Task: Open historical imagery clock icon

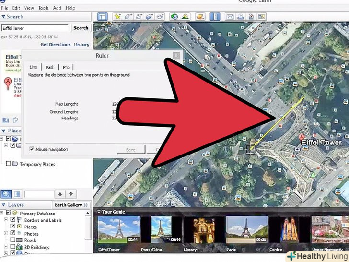Action: 174,17
